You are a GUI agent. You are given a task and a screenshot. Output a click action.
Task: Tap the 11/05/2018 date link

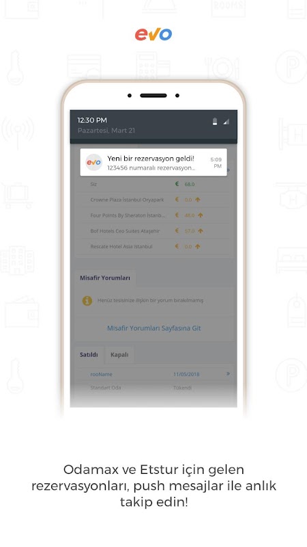[x=186, y=374]
